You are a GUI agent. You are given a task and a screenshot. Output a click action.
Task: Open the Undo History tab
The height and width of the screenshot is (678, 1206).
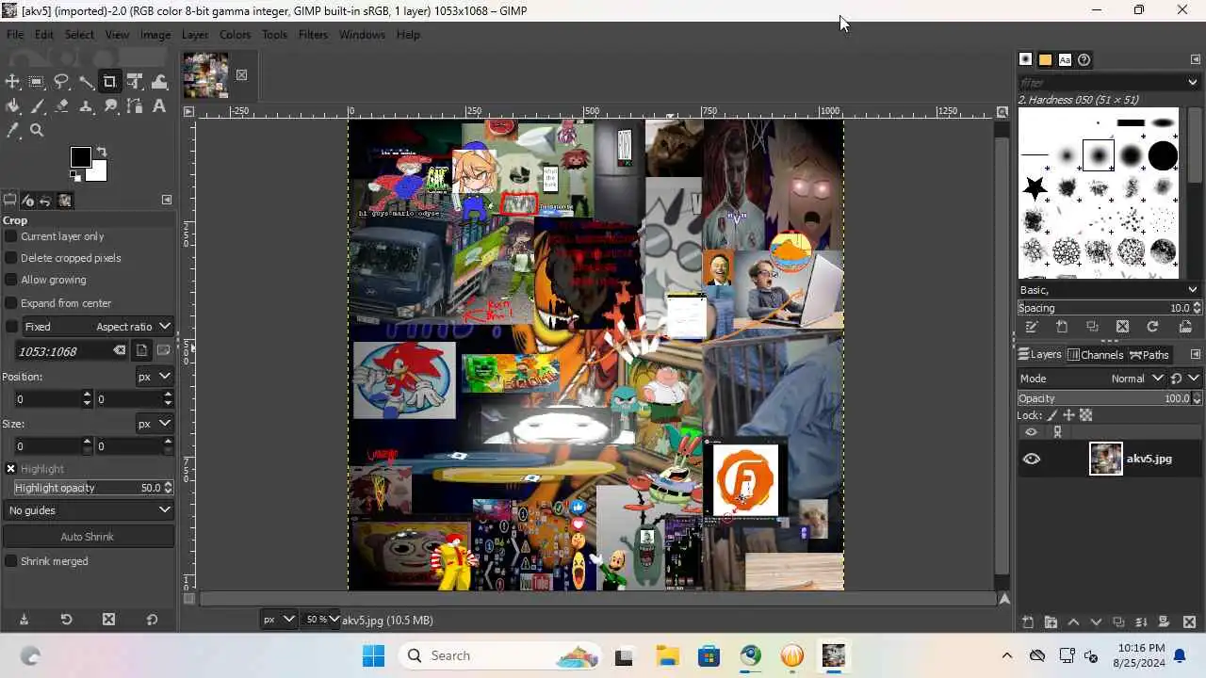click(46, 201)
